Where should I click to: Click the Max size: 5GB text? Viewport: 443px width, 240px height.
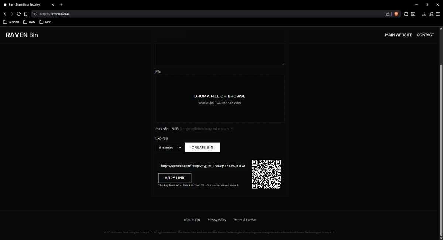tap(167, 129)
